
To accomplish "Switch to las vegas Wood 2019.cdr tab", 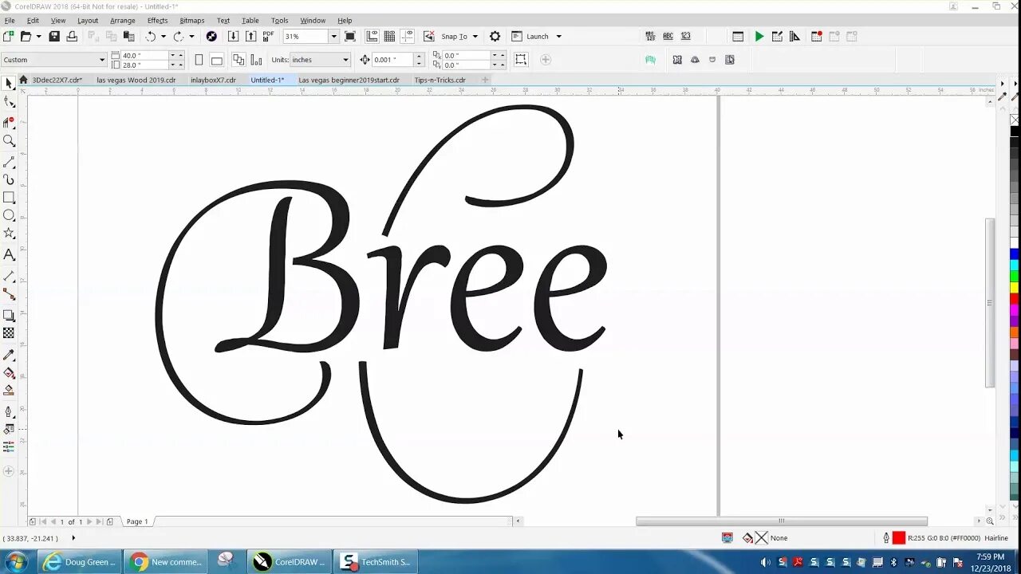I will pyautogui.click(x=136, y=80).
